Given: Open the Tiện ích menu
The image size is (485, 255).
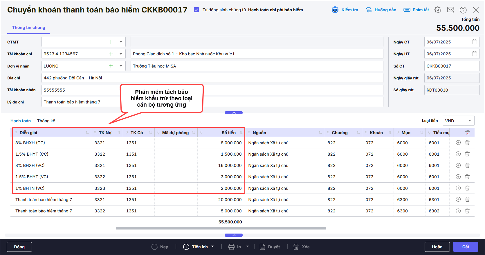Looking at the screenshot, I should [199, 247].
